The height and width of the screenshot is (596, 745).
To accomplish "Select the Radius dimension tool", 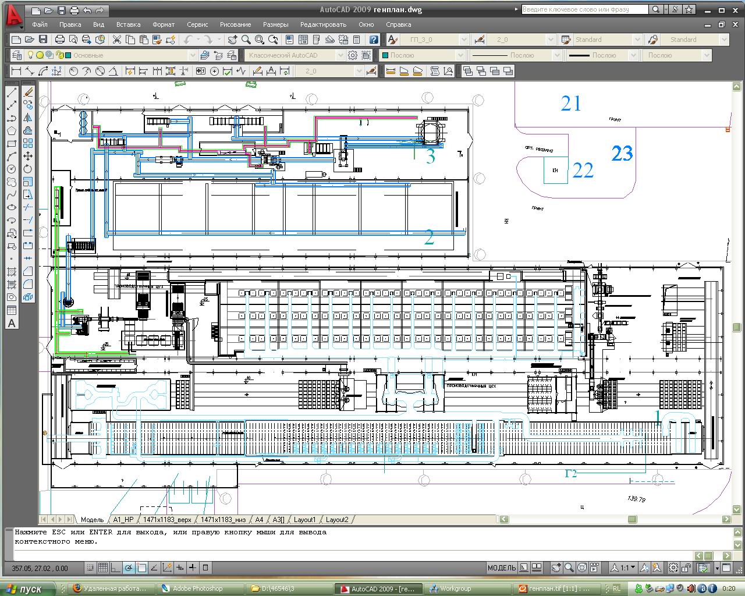I will coord(74,71).
